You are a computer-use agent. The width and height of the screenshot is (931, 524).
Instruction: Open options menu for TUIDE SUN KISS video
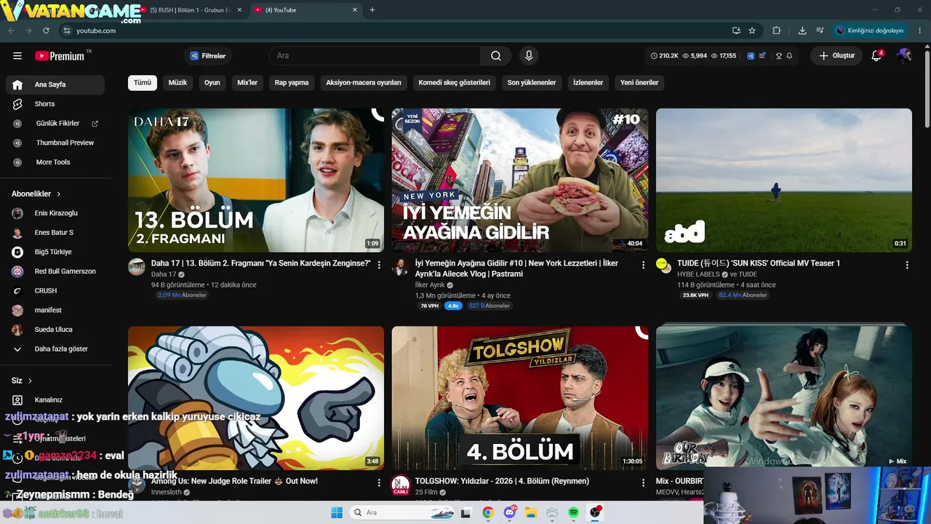coord(907,265)
